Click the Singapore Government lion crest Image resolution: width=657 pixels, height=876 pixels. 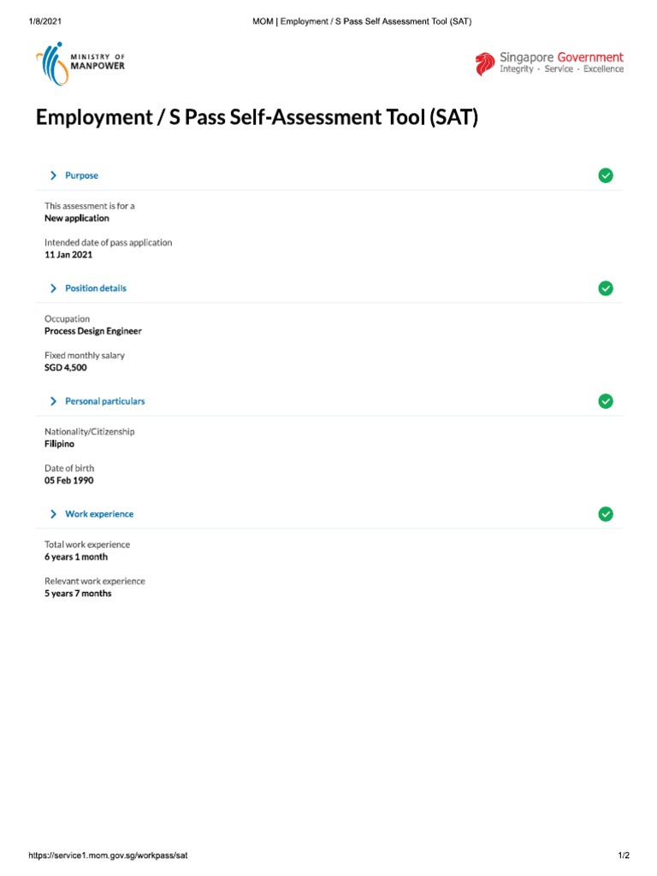tap(485, 63)
